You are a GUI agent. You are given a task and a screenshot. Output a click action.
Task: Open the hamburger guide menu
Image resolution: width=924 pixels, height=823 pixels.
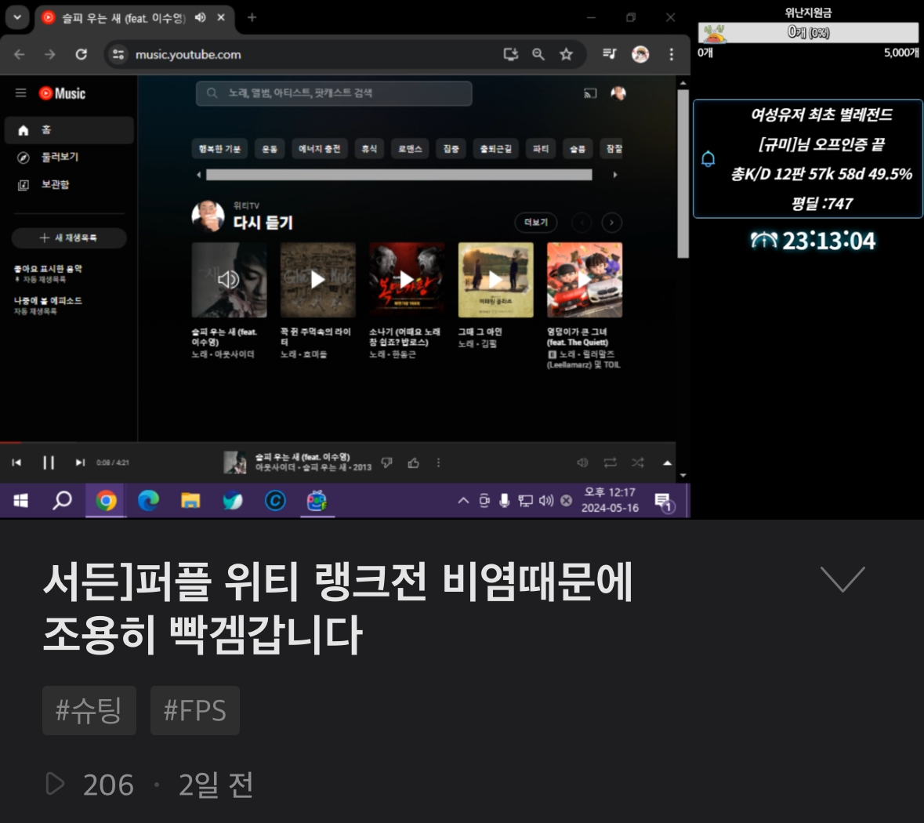click(x=21, y=93)
